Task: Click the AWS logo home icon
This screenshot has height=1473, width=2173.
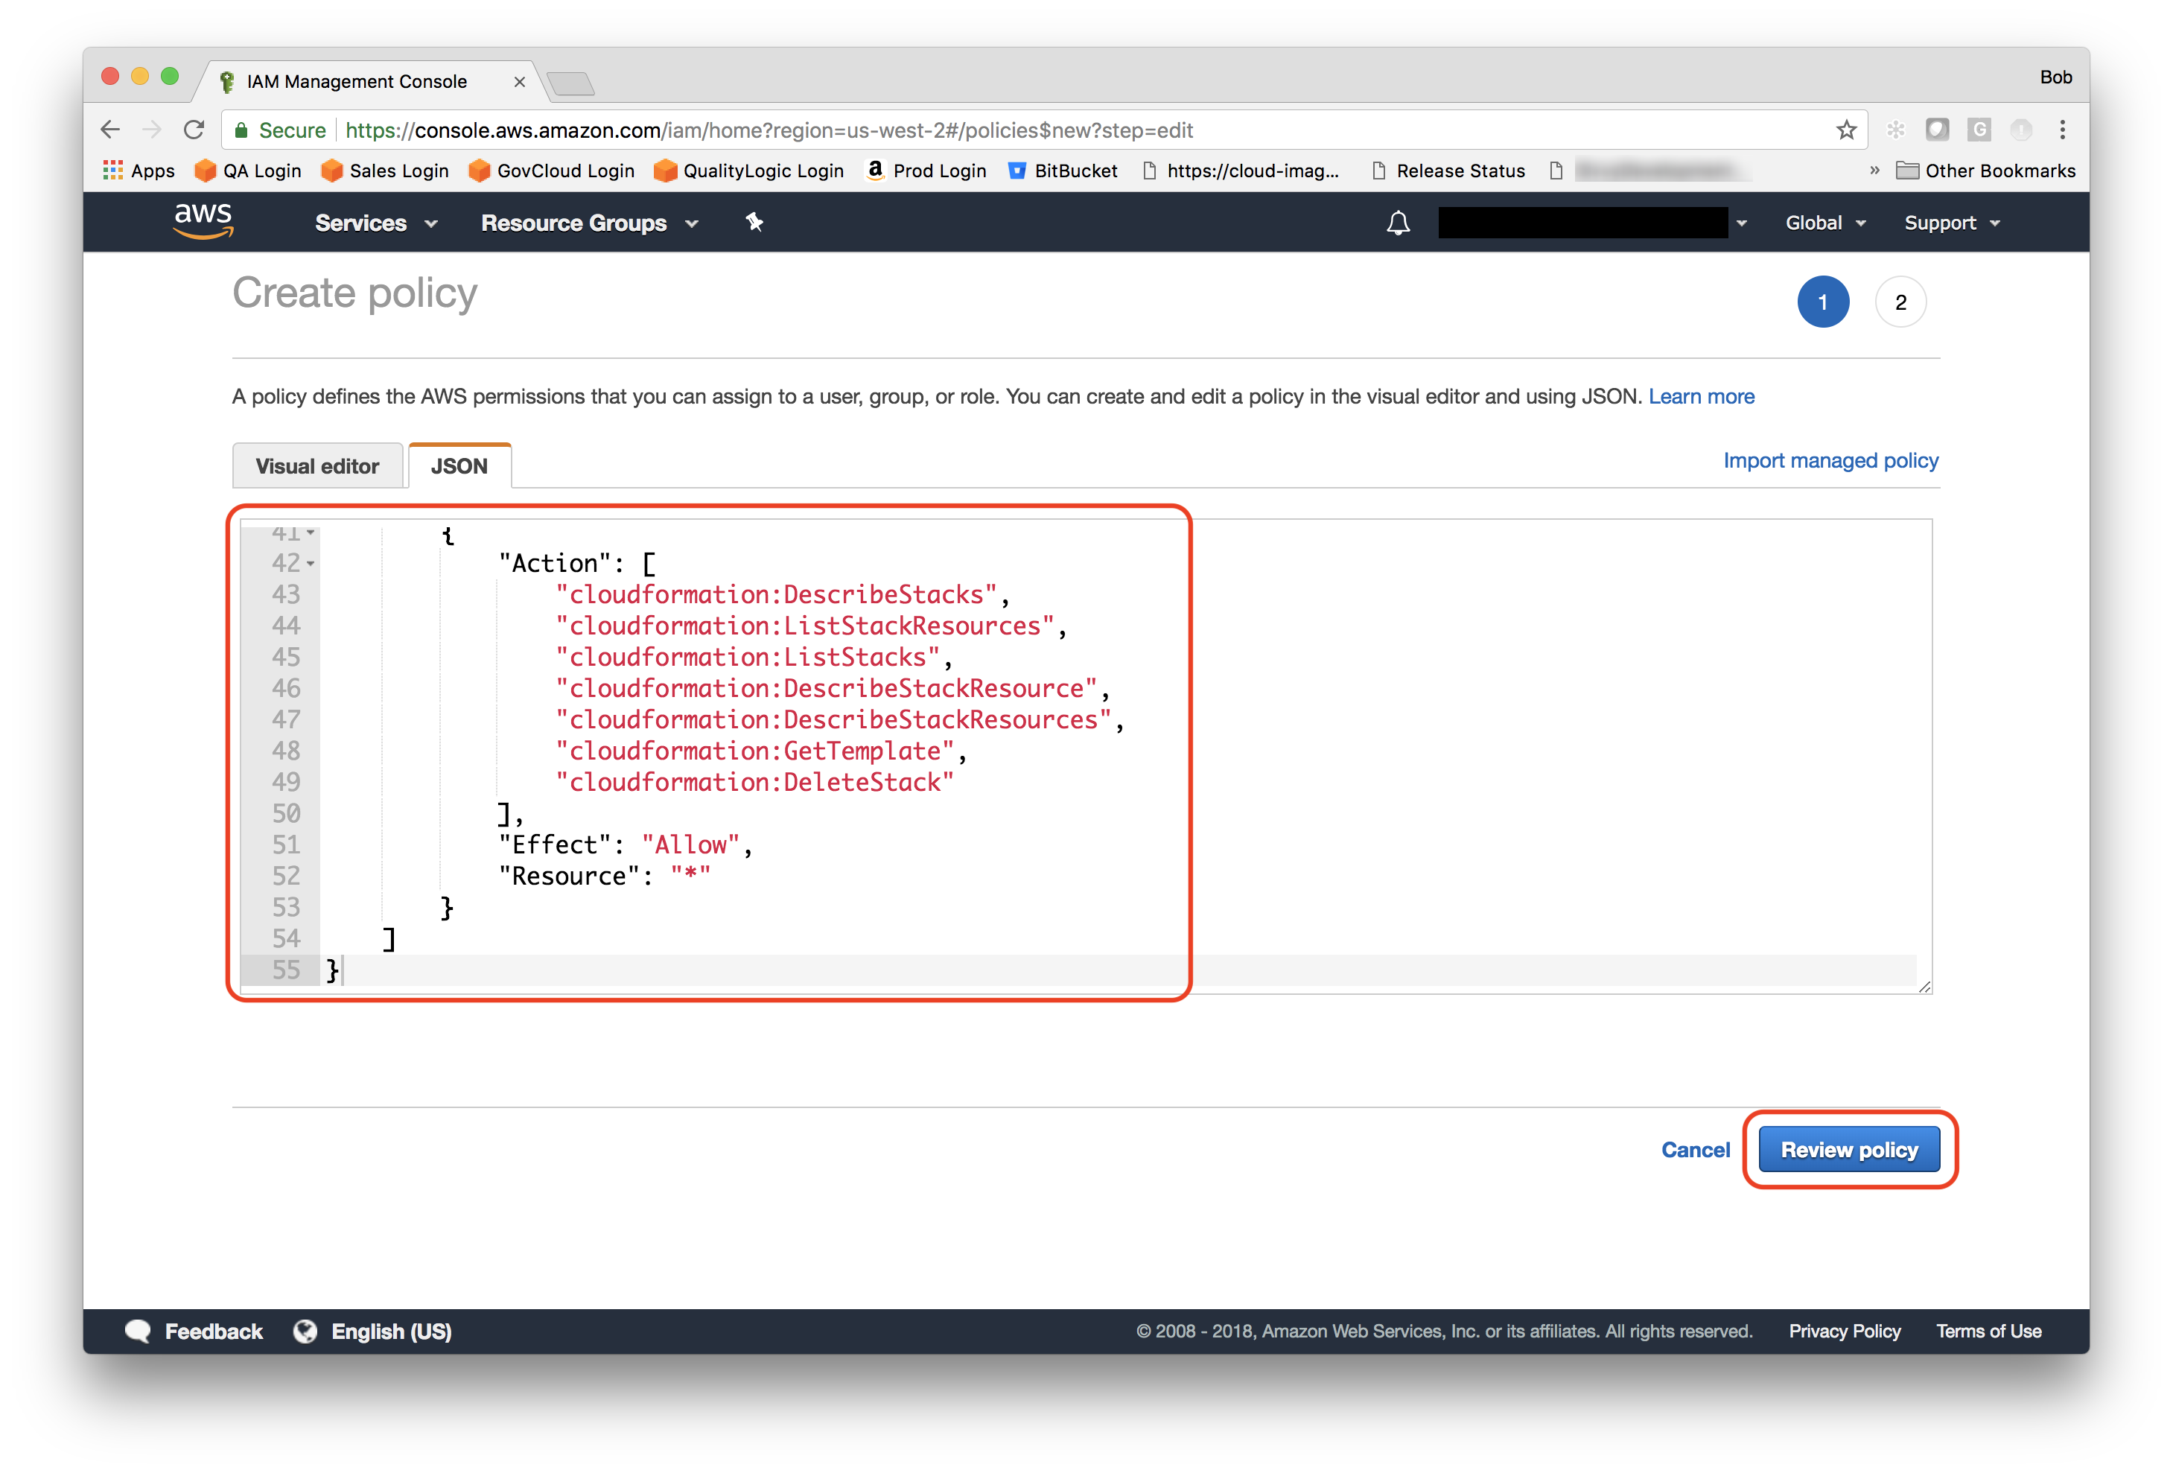Action: click(203, 222)
